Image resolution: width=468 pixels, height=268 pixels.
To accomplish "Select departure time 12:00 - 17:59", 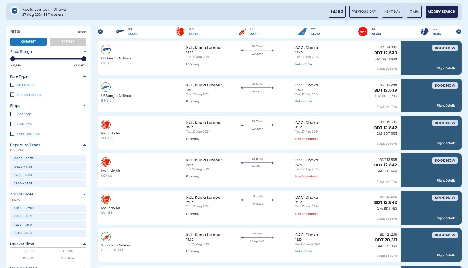I will 48,175.
